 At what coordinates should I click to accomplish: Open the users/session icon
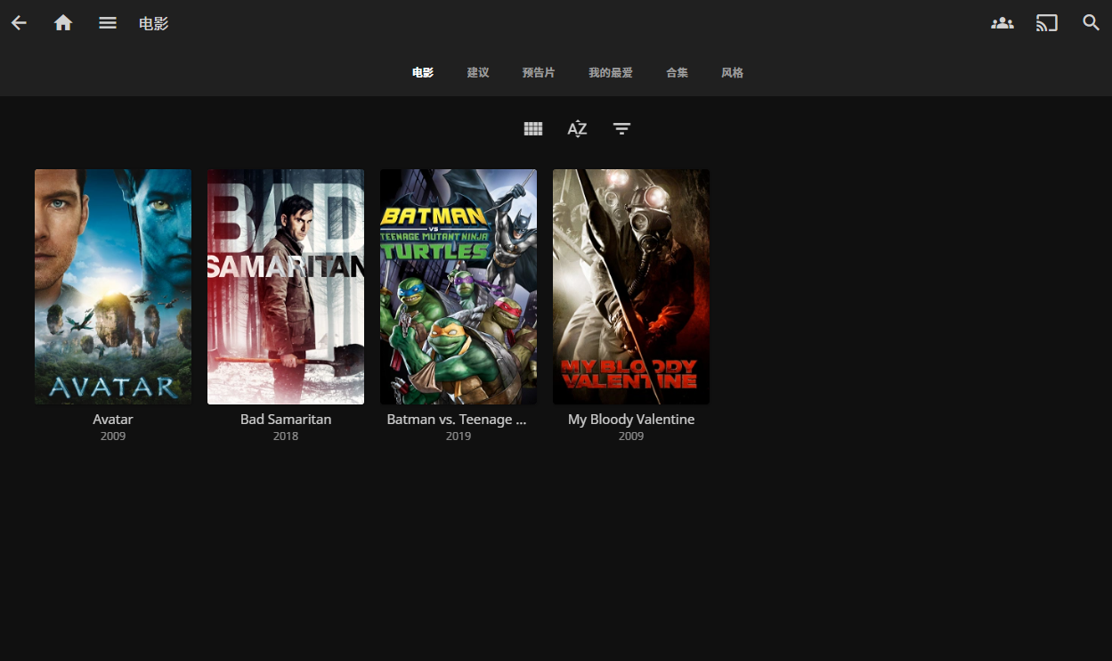pos(1002,23)
